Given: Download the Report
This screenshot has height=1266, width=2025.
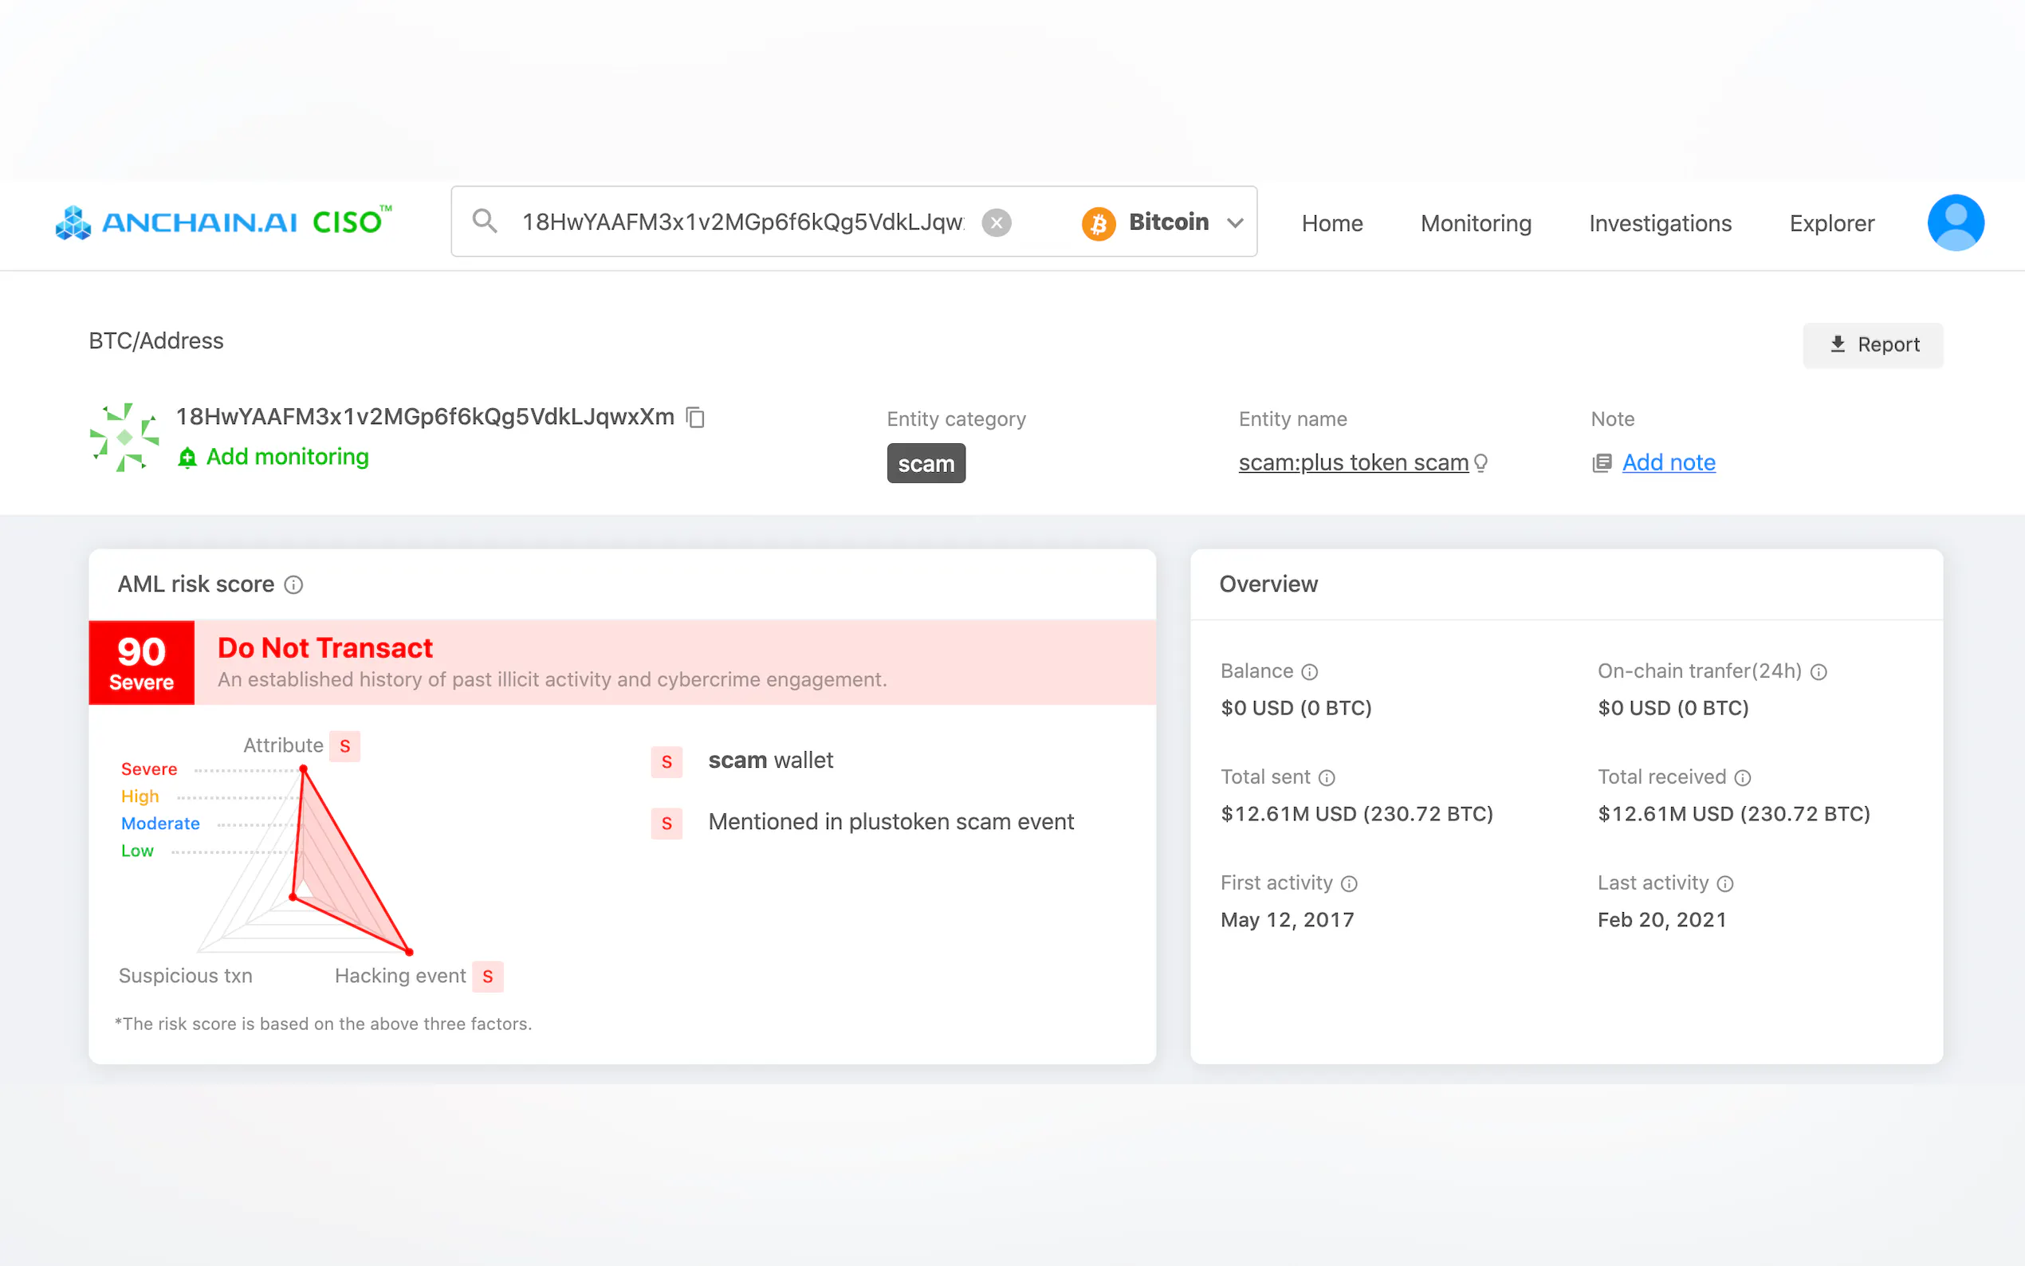Looking at the screenshot, I should (1873, 345).
